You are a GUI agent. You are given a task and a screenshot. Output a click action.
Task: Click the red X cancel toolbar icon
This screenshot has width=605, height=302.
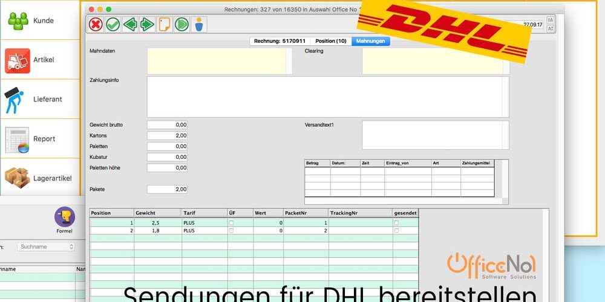click(x=96, y=24)
